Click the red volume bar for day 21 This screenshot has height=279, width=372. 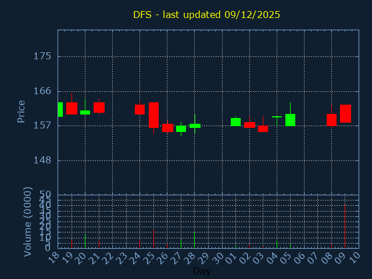[99, 244]
